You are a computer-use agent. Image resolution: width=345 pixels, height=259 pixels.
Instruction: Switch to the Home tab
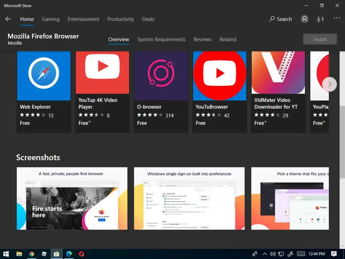(x=27, y=19)
